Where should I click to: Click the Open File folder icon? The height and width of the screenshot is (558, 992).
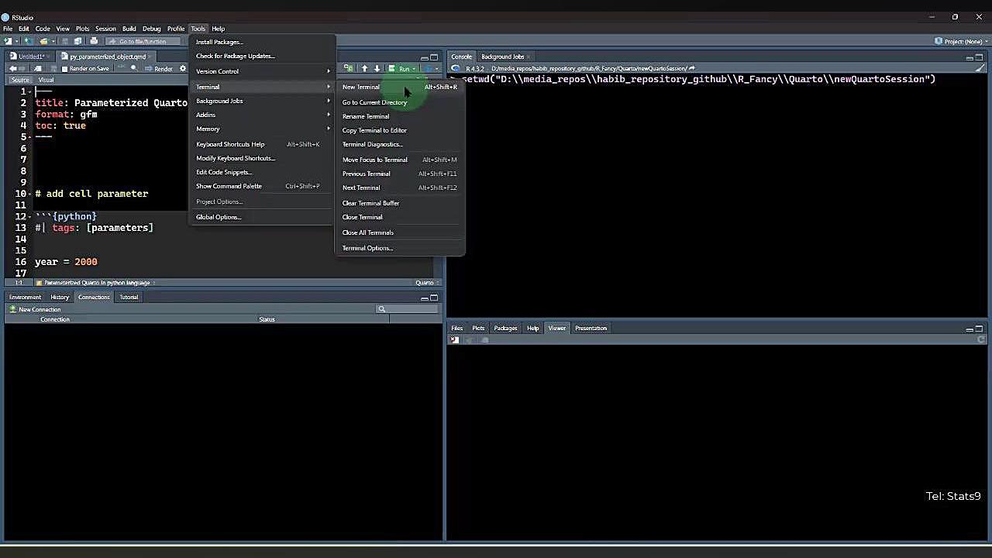tap(44, 41)
